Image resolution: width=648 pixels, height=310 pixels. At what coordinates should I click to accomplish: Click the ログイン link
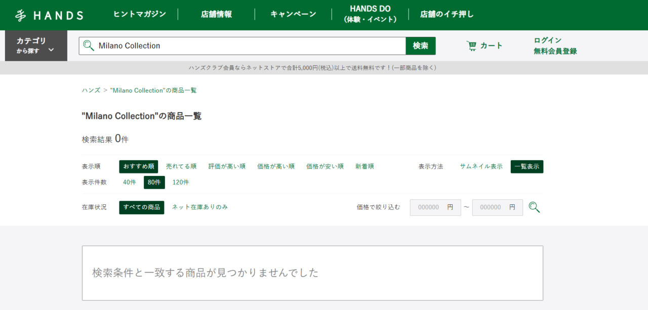548,40
